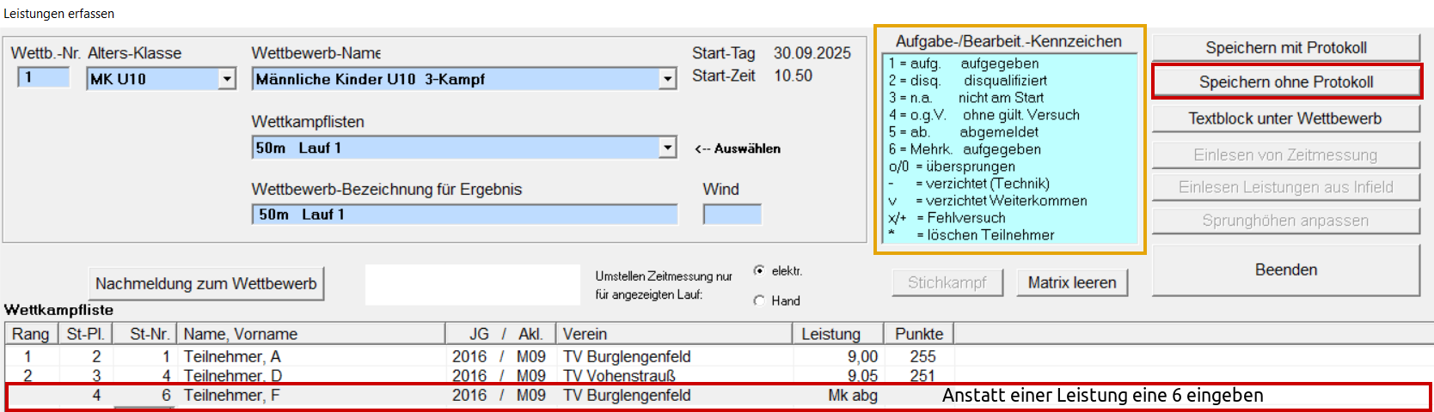Viewport: 1434px width, 412px height.
Task: Open 'Textblock unter Wettbewerb'
Action: [x=1285, y=118]
